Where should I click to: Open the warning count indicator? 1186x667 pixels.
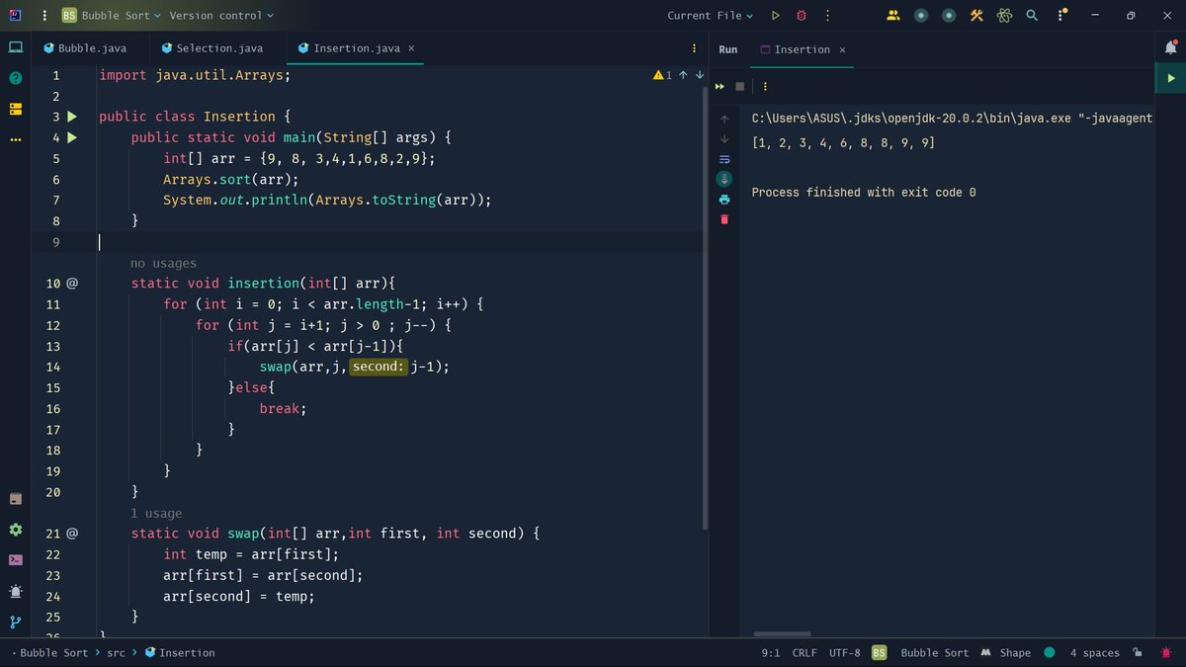pos(662,75)
